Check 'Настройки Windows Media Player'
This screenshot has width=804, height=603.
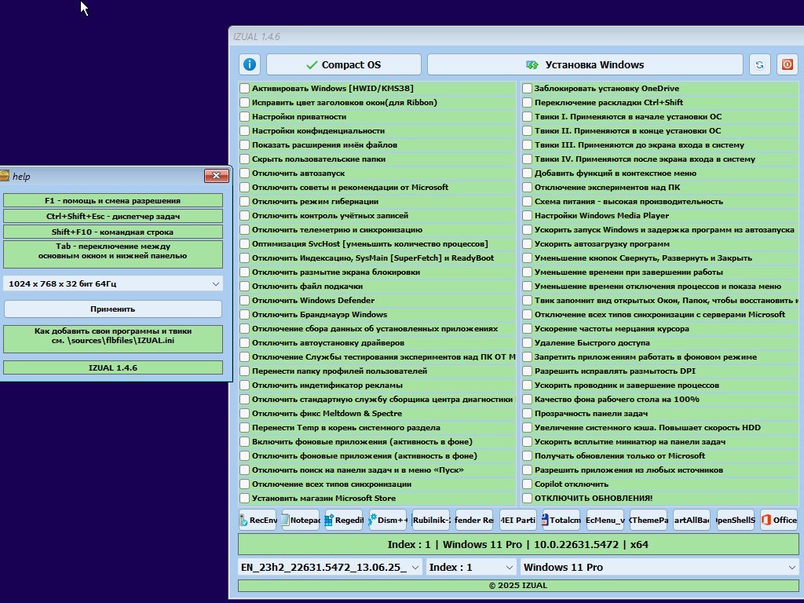(x=527, y=215)
